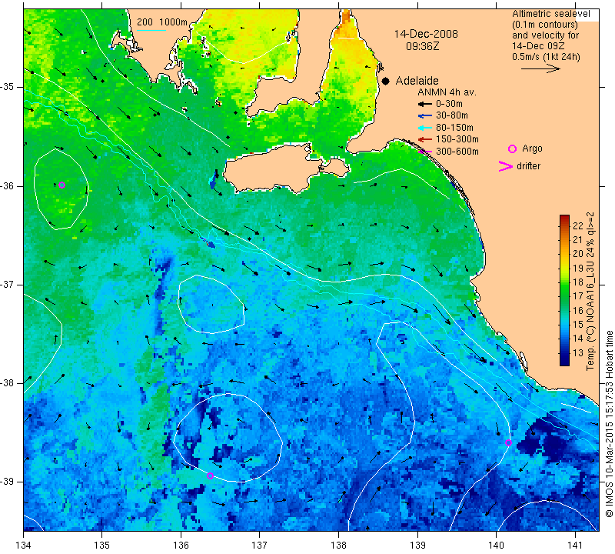Click the longitude axis label 137
Image resolution: width=615 pixels, height=554 pixels.
click(x=260, y=546)
